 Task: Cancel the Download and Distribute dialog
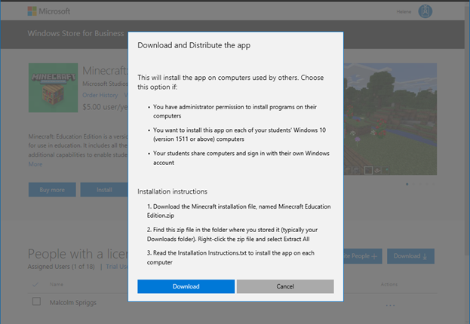[285, 286]
